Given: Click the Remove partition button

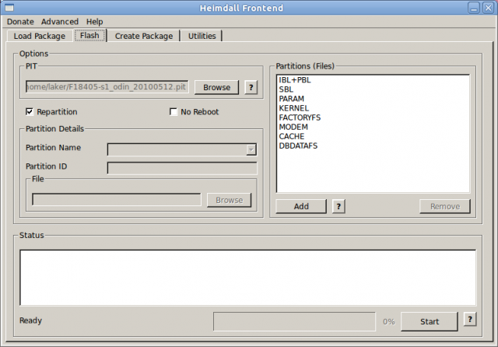Looking at the screenshot, I should pyautogui.click(x=445, y=206).
